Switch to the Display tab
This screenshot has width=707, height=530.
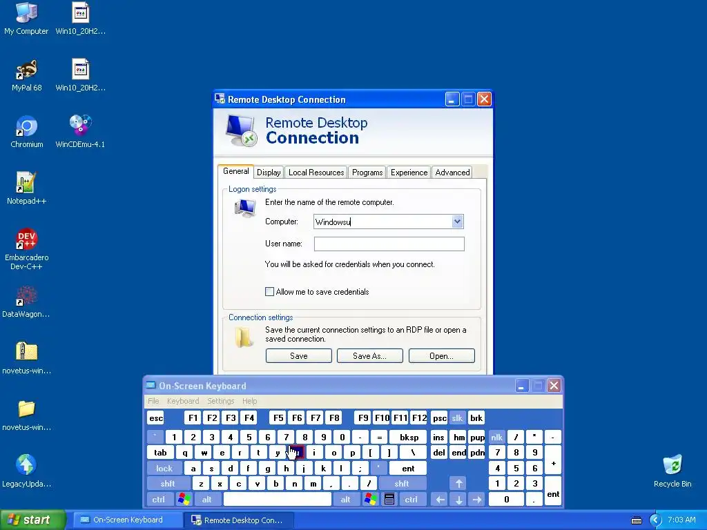269,172
